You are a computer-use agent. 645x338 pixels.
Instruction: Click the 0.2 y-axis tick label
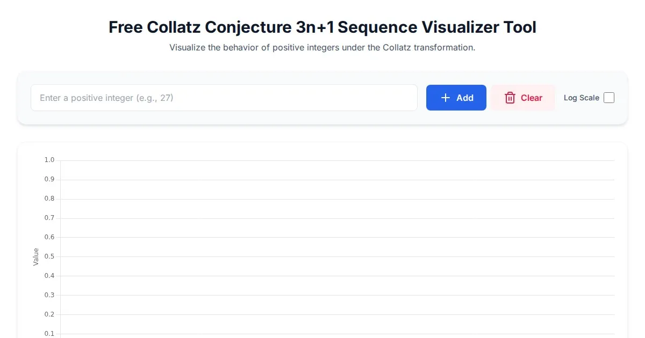(x=49, y=314)
